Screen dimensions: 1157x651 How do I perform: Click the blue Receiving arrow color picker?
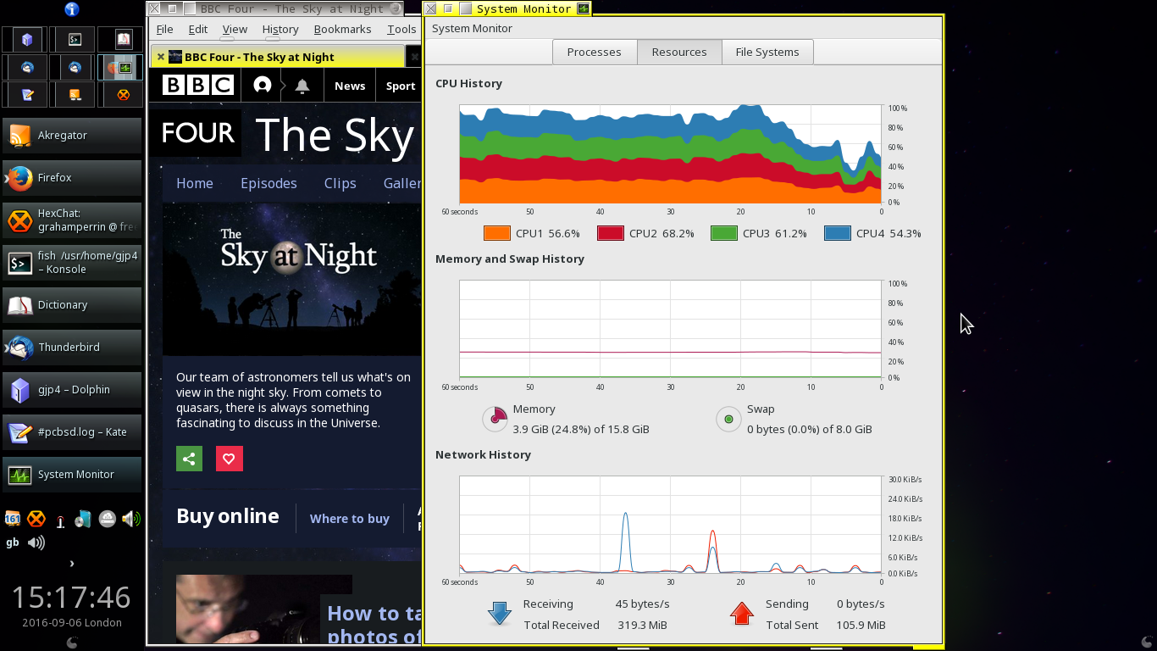(x=500, y=614)
